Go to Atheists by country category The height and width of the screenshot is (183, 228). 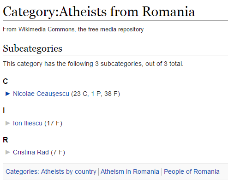[x=68, y=171]
